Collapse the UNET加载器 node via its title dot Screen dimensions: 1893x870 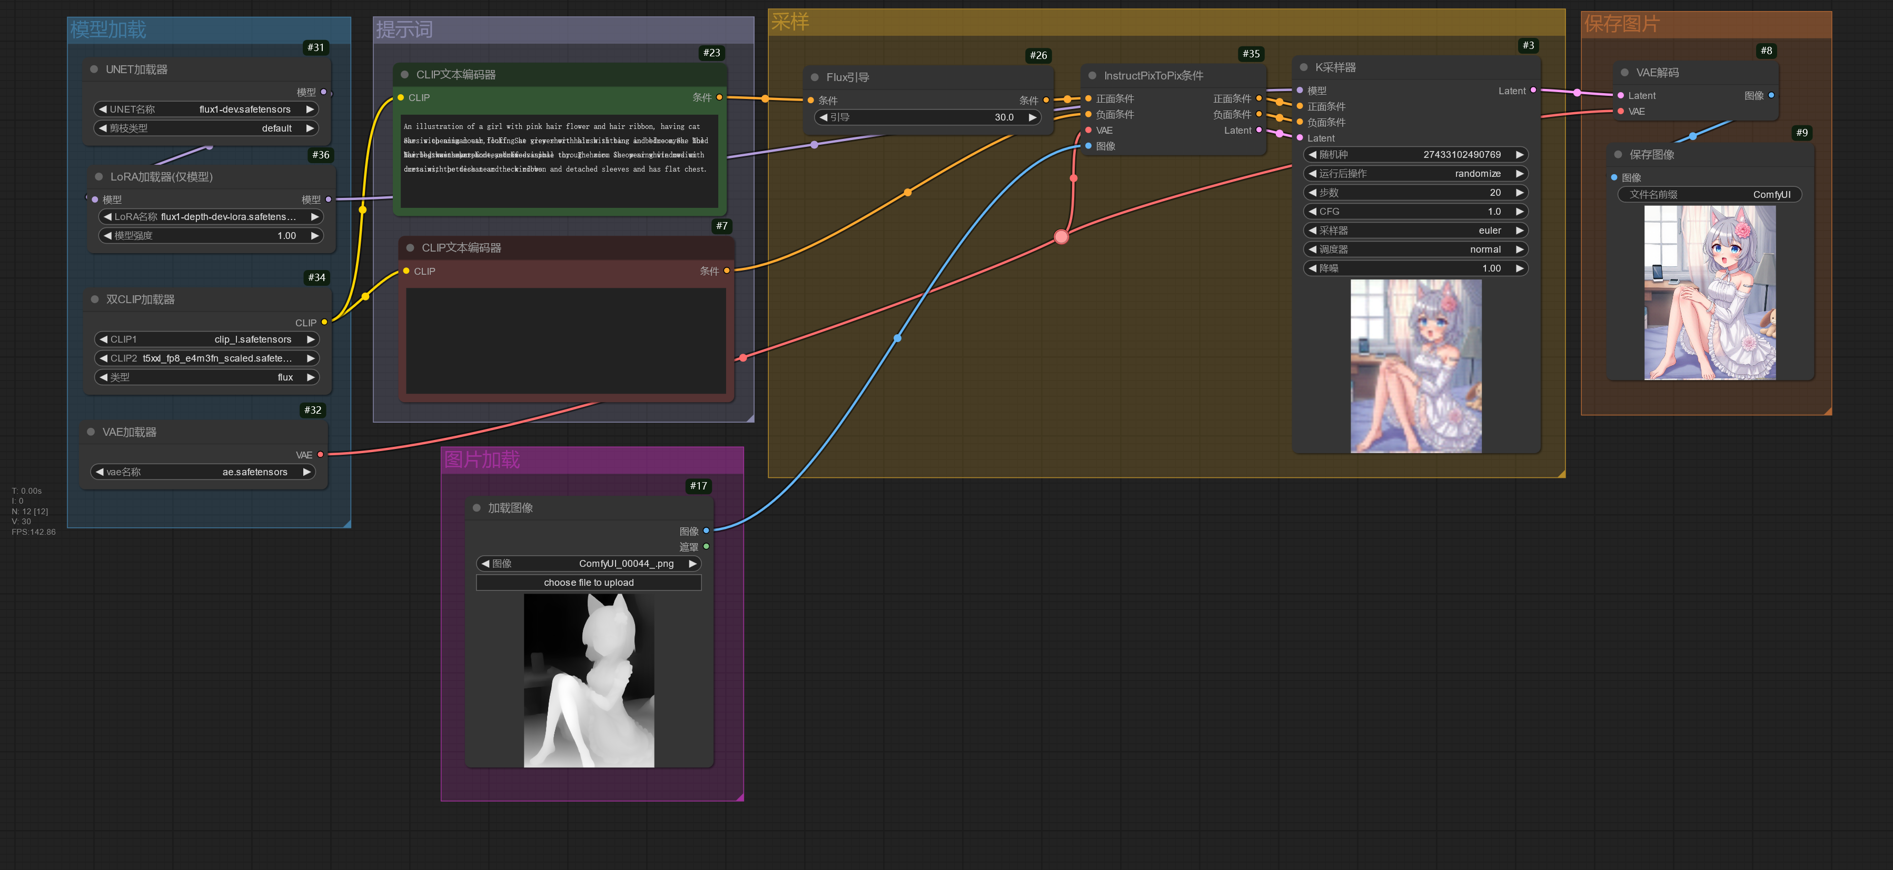(94, 69)
